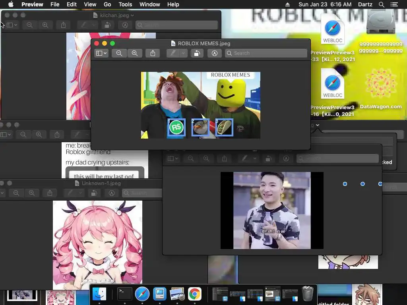Open Google Chrome from the Dock
The width and height of the screenshot is (407, 305).
tap(195, 294)
